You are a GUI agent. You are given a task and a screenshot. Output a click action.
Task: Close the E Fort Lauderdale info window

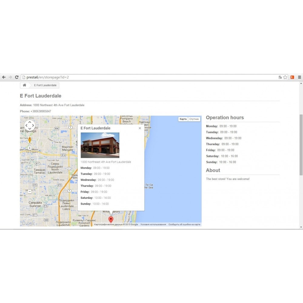[x=140, y=128]
